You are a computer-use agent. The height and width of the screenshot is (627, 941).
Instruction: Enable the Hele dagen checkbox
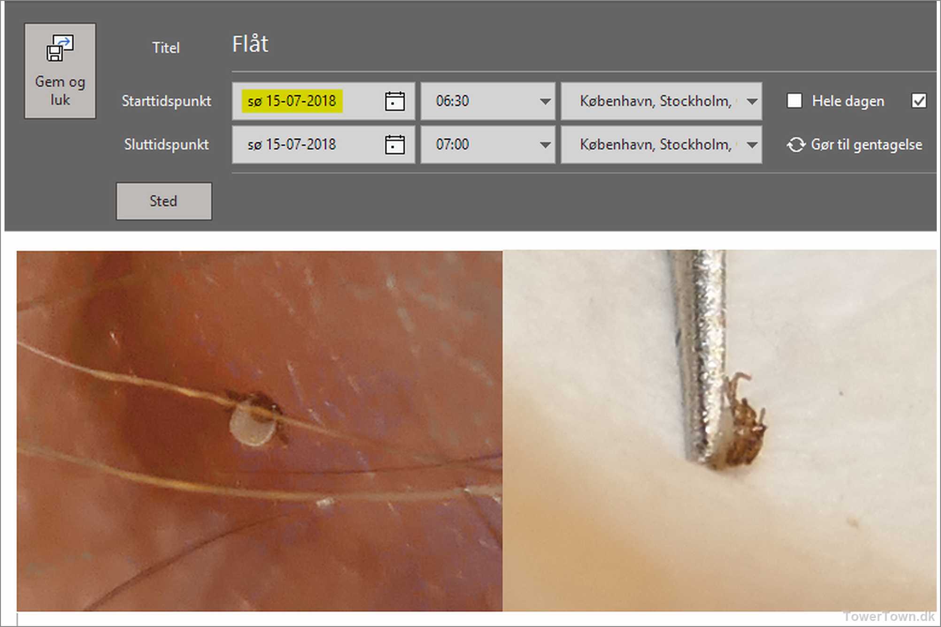pos(794,101)
